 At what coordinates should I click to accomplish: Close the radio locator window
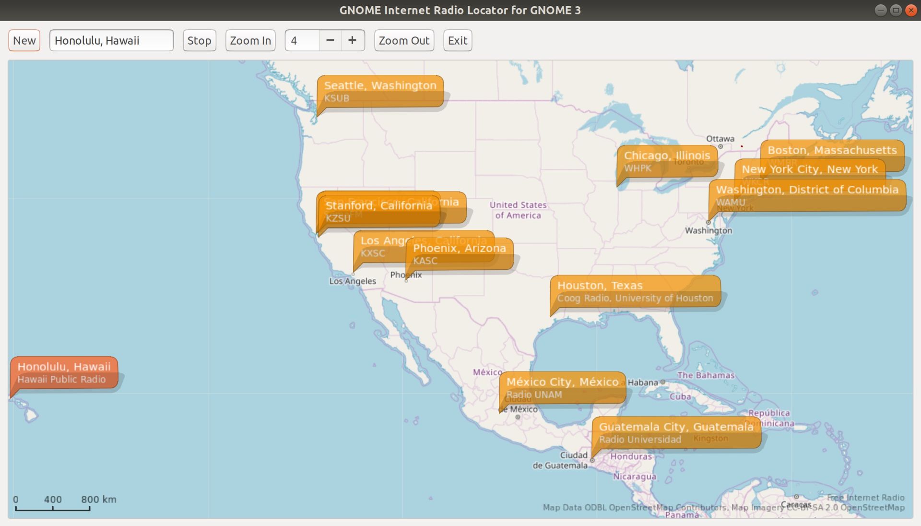pos(911,10)
